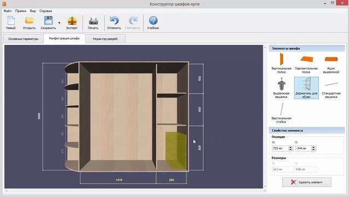The height and width of the screenshot is (197, 350).
Task: Select the Выдвижная вешалка element
Action: (x=281, y=88)
